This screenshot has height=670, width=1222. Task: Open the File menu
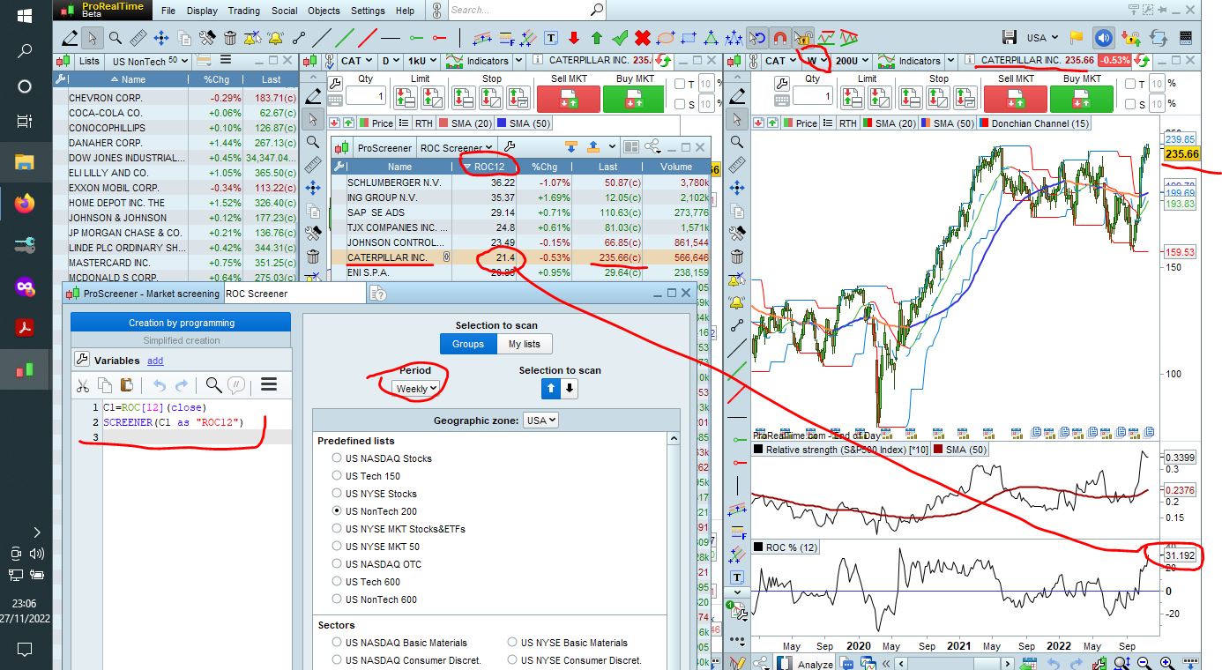[x=168, y=11]
